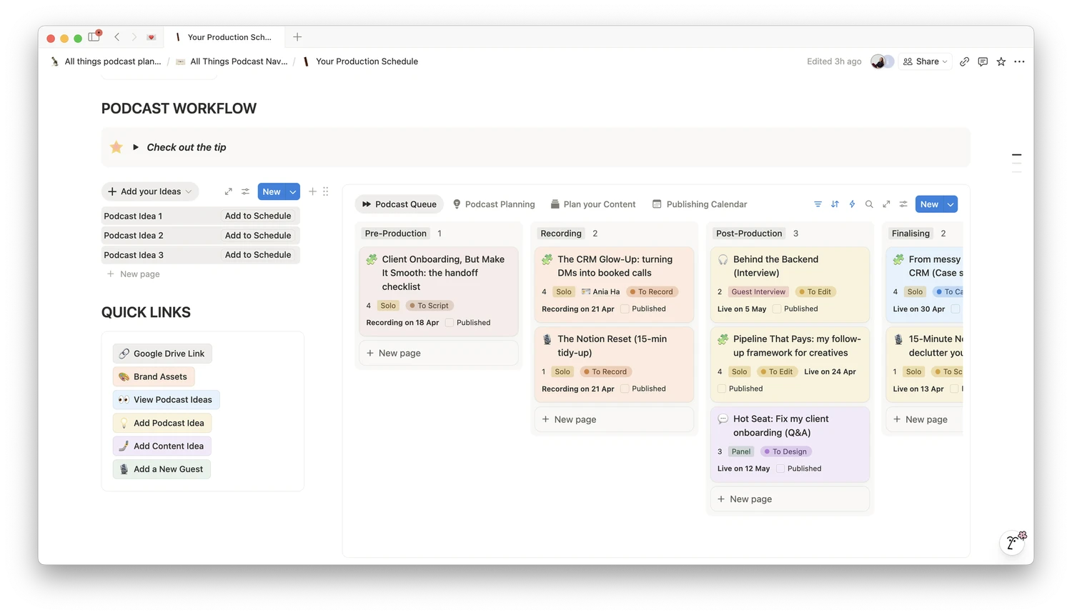The image size is (1072, 615).
Task: Go back with the left arrow
Action: [x=116, y=36]
